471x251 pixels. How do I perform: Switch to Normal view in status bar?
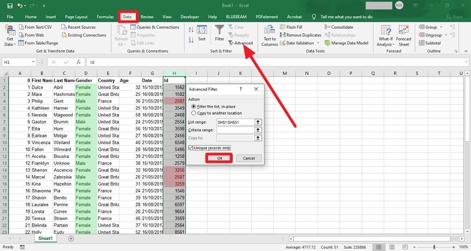(x=379, y=247)
